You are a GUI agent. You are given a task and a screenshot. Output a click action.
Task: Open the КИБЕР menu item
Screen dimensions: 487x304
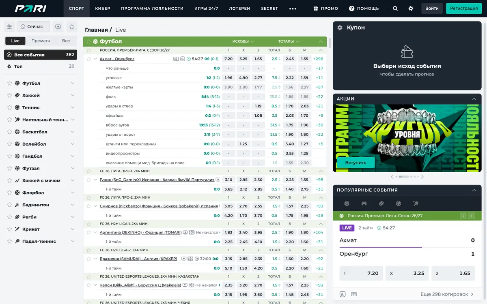[x=103, y=9]
